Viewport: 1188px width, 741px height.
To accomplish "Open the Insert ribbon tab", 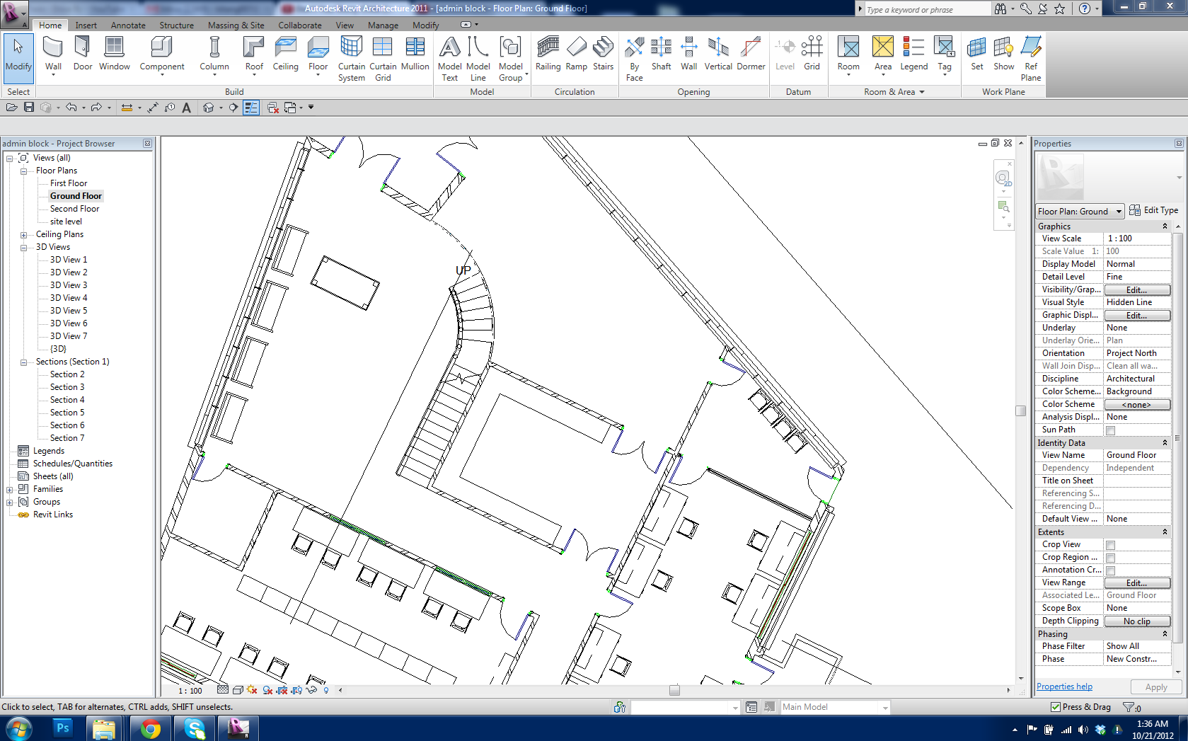I will tap(86, 25).
